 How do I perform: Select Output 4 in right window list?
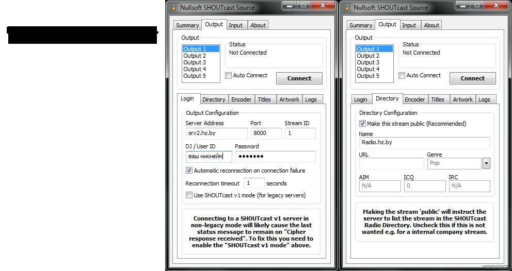[x=374, y=69]
